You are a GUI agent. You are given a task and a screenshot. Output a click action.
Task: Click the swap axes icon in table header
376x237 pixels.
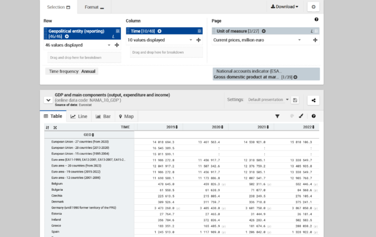[x=55, y=127]
